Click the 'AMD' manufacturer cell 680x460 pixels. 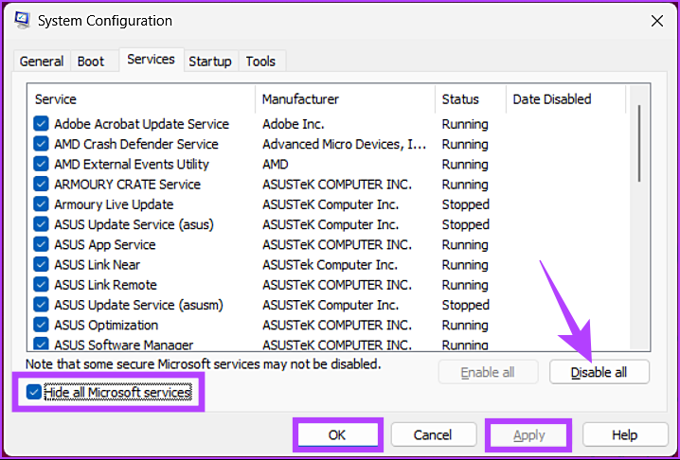point(276,165)
